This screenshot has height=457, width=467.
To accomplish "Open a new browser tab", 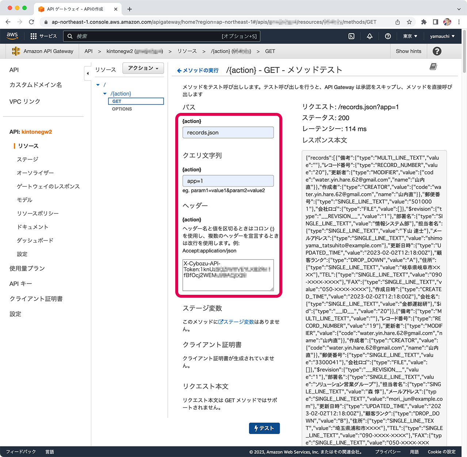I will pyautogui.click(x=130, y=9).
